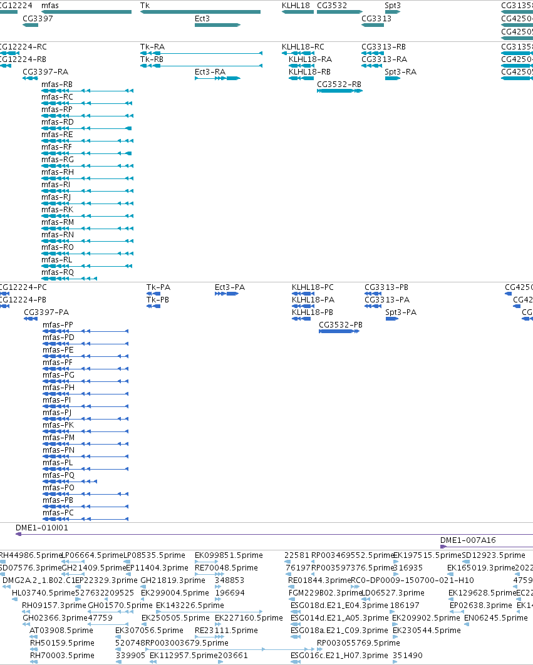This screenshot has width=533, height=665.
Task: Select the Tk-PA protein label
Action: [x=158, y=287]
